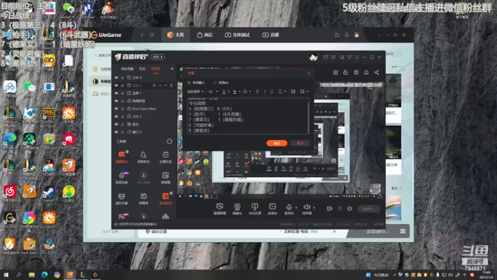Screen dimensions: 497x280
Task: Confirm subtitle with orange 确定 button
Action: pos(276,143)
